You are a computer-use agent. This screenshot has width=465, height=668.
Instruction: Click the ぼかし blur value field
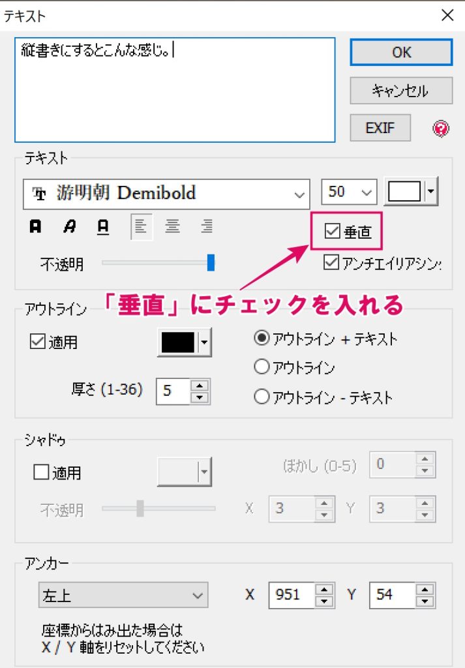393,464
